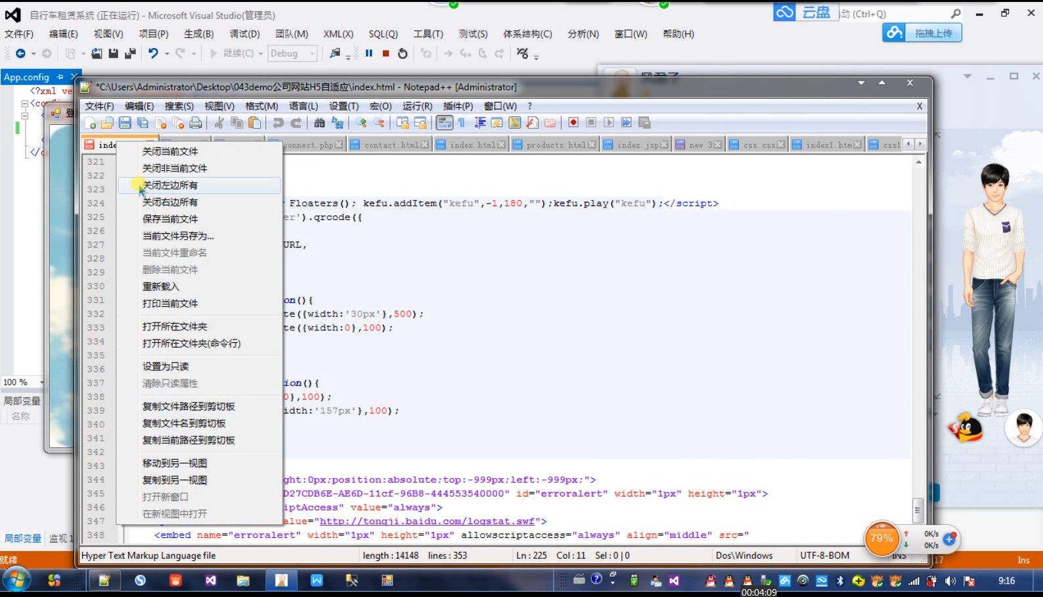The width and height of the screenshot is (1043, 597).
Task: Click left tab-scroll arrow in Notepad++ tab bar
Action: [909, 144]
